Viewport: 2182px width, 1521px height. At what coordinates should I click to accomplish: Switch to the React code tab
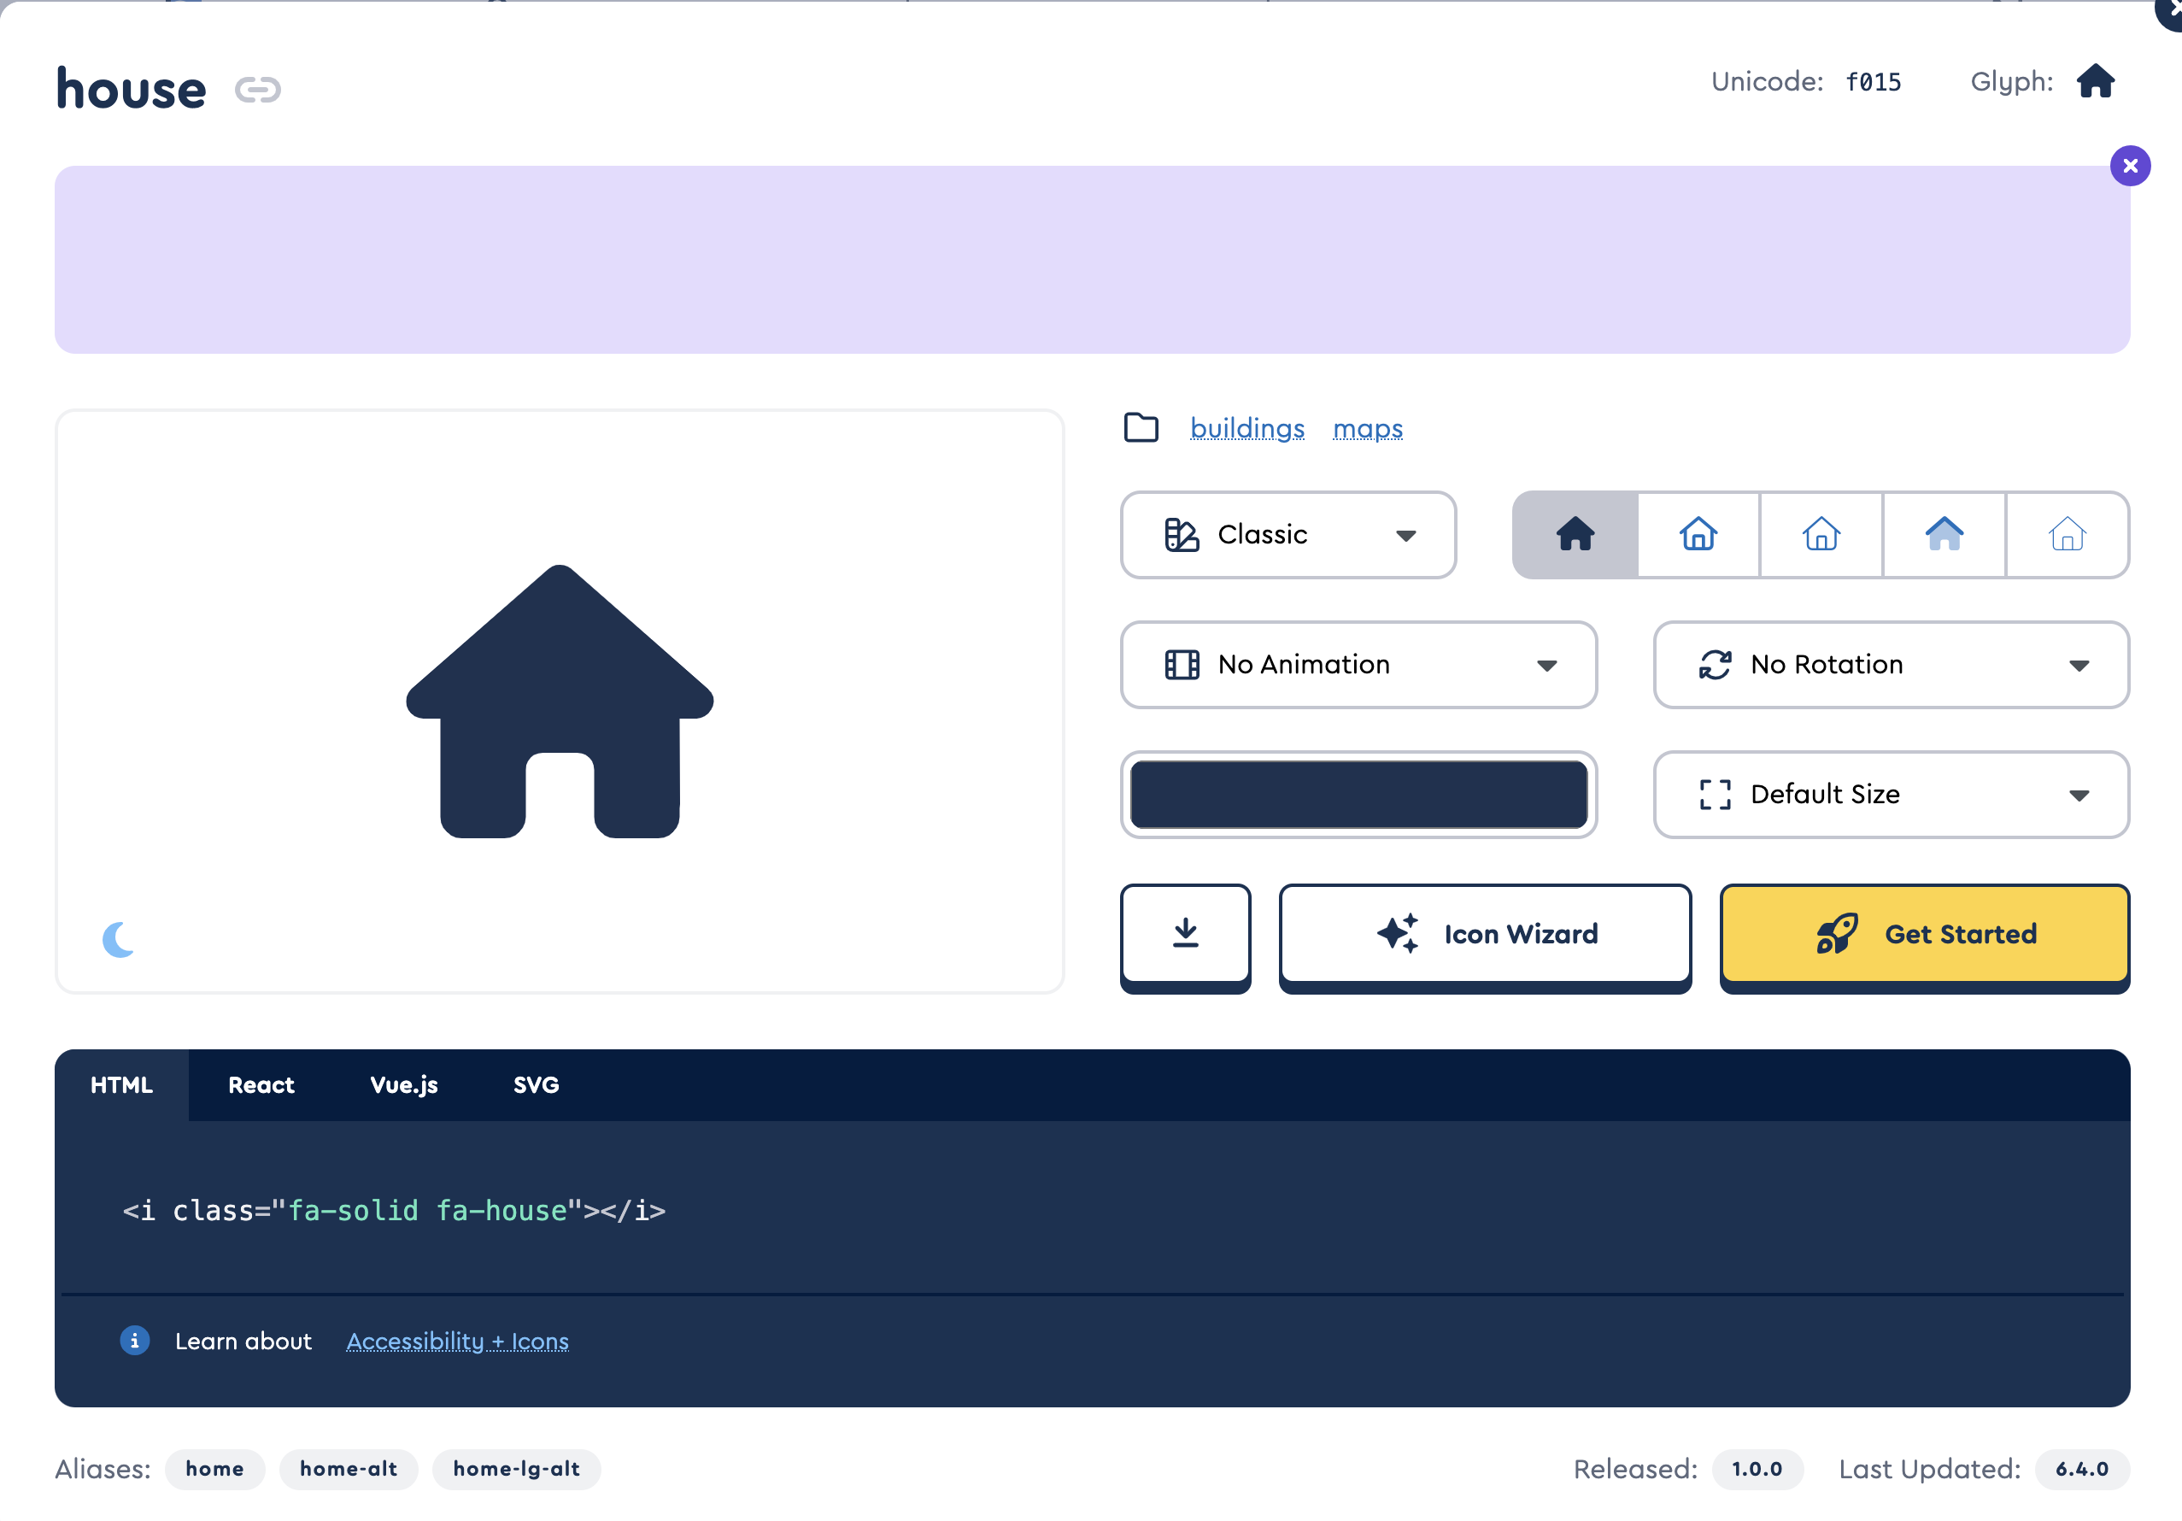click(262, 1084)
